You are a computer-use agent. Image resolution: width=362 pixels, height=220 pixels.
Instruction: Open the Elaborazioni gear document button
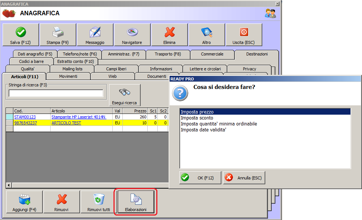pyautogui.click(x=136, y=202)
